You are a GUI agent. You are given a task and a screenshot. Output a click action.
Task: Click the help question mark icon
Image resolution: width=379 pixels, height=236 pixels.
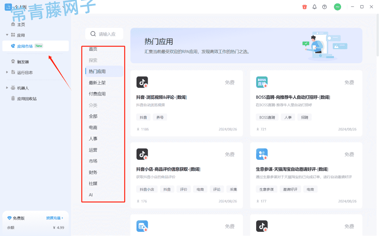pyautogui.click(x=324, y=7)
